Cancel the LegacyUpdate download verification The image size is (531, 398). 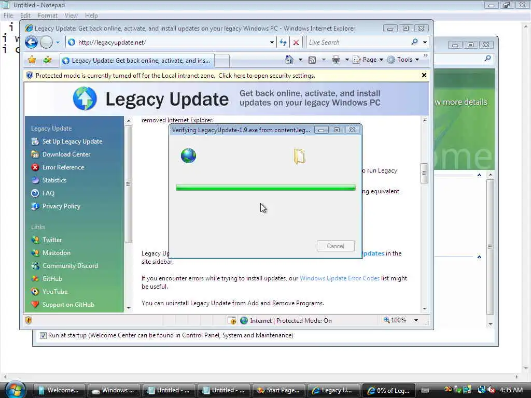pos(336,246)
